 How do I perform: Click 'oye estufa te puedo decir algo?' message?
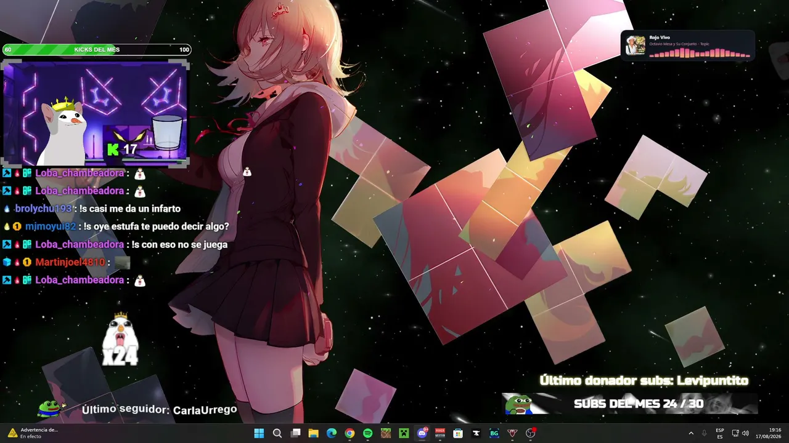(156, 226)
